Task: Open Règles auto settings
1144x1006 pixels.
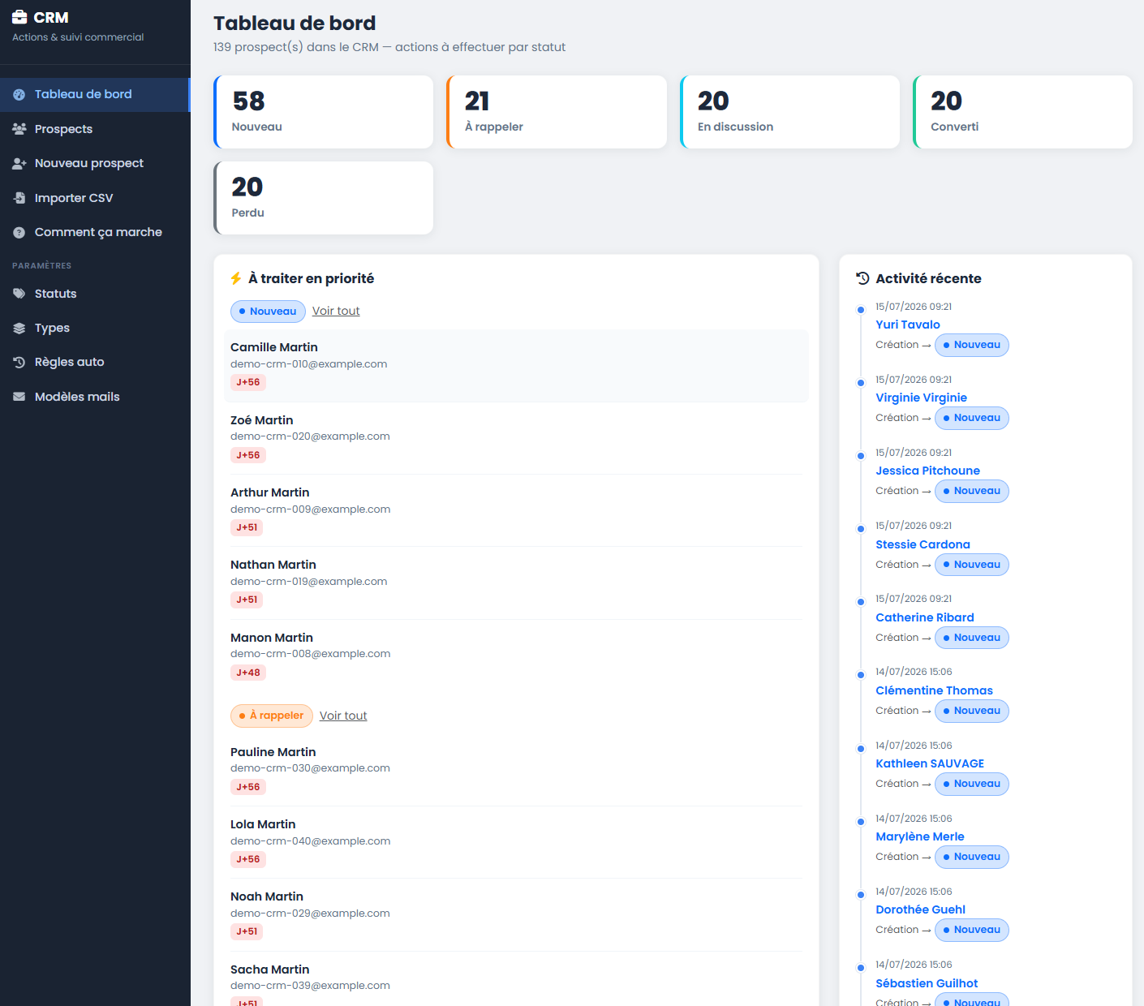Action: click(95, 363)
